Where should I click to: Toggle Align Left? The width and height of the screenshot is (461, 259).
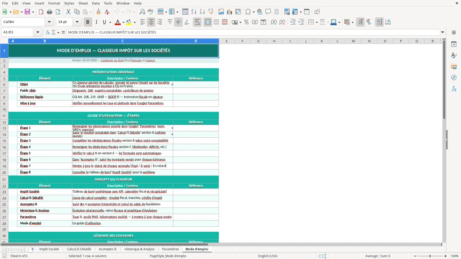(143, 22)
